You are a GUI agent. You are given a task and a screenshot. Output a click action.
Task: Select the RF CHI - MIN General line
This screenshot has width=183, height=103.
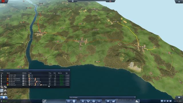point(35,78)
